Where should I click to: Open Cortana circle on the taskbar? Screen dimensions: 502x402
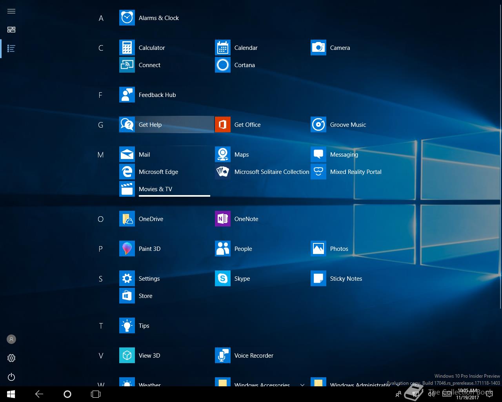click(x=67, y=394)
